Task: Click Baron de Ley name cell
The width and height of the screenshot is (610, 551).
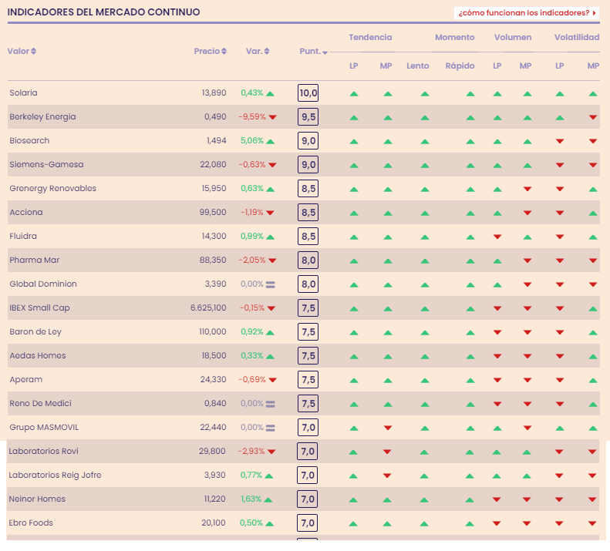Action: 35,331
